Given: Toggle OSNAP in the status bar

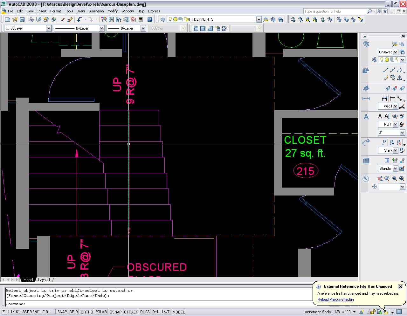Looking at the screenshot, I should click(x=115, y=312).
